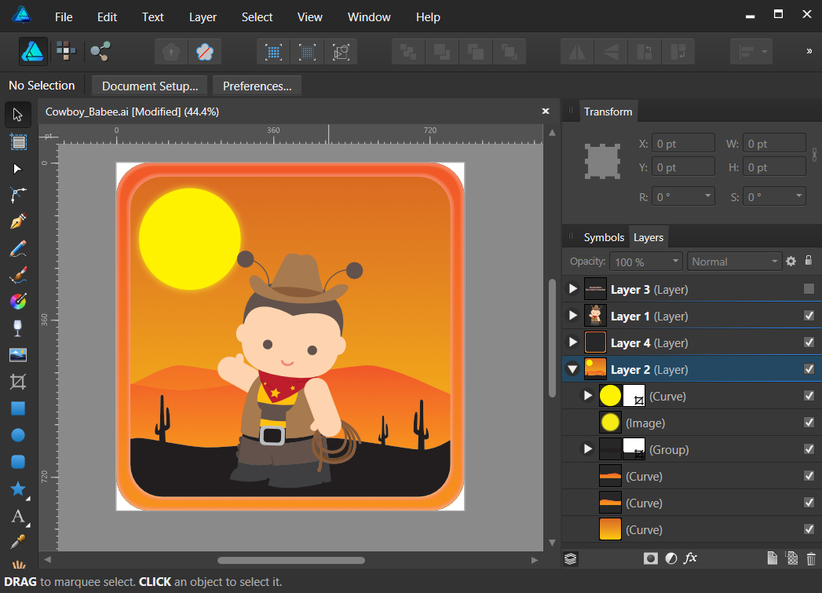The height and width of the screenshot is (593, 822).
Task: Collapse the Layer 2 contents
Action: pyautogui.click(x=572, y=368)
